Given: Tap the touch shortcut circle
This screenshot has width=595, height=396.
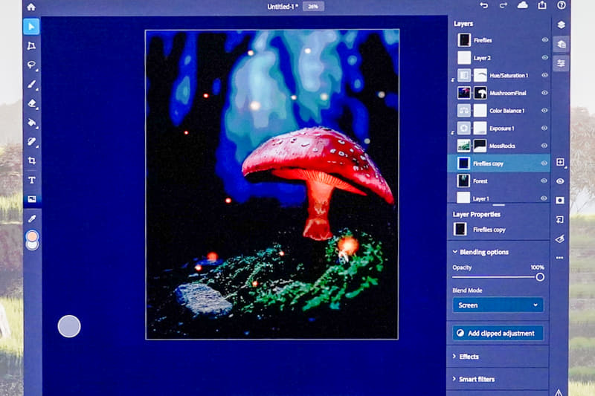Looking at the screenshot, I should 69,326.
